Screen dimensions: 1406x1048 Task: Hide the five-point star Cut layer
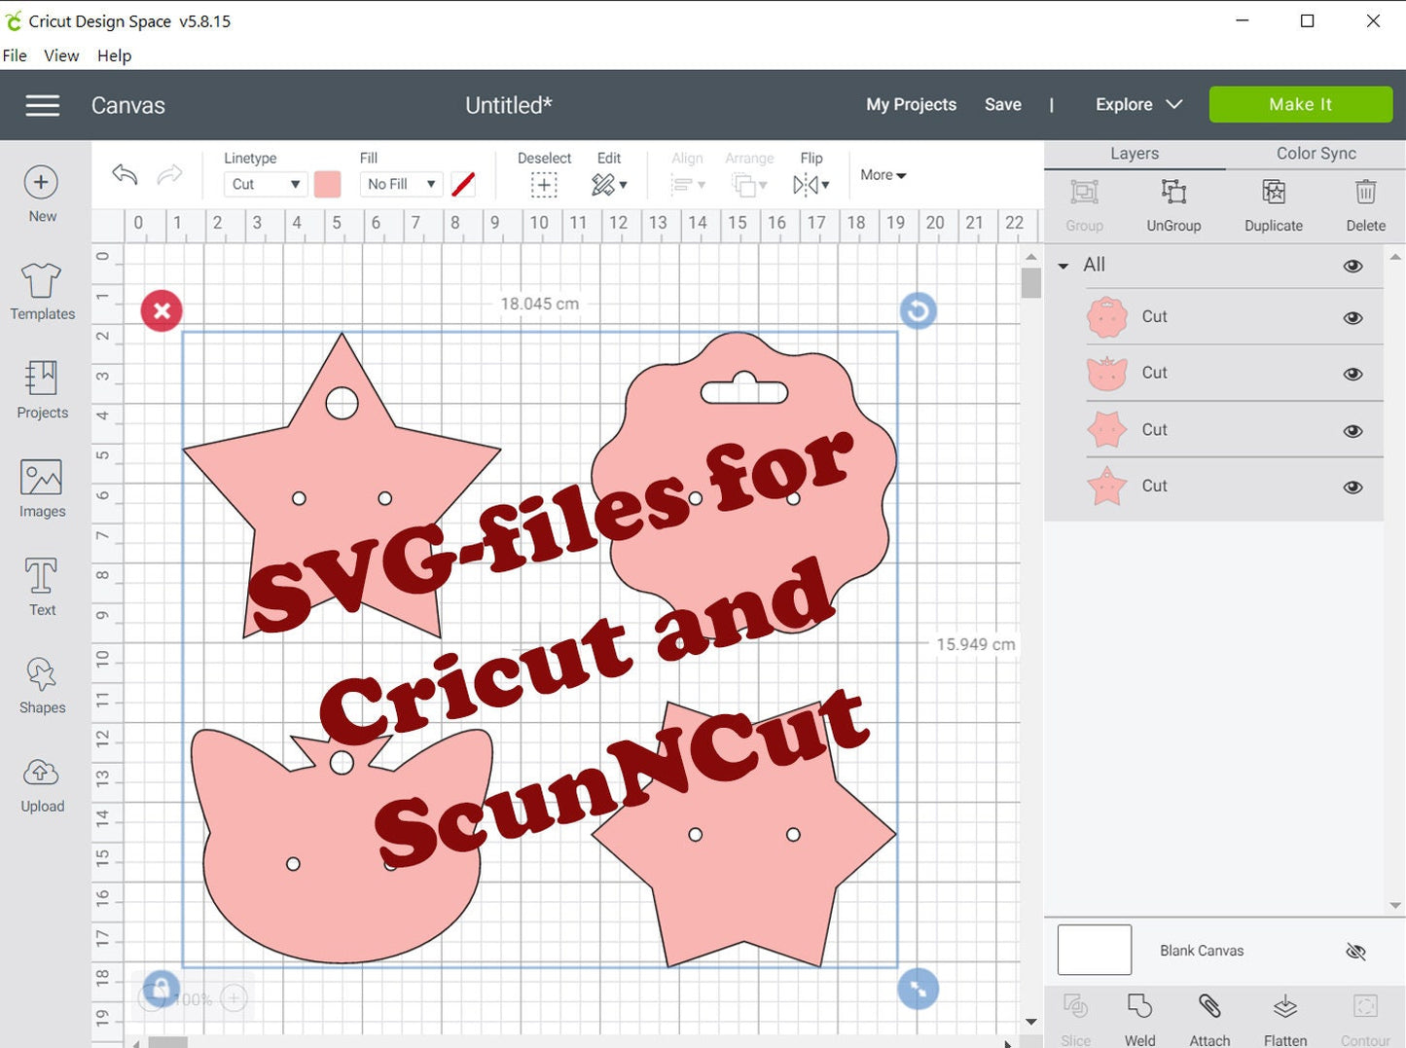pos(1352,488)
